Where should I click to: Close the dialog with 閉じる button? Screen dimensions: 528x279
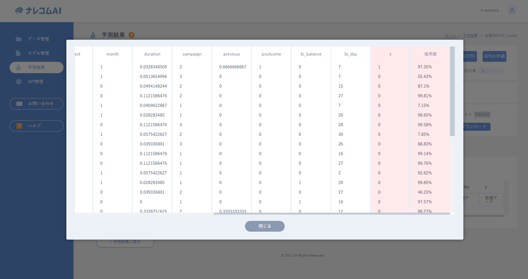click(x=265, y=226)
